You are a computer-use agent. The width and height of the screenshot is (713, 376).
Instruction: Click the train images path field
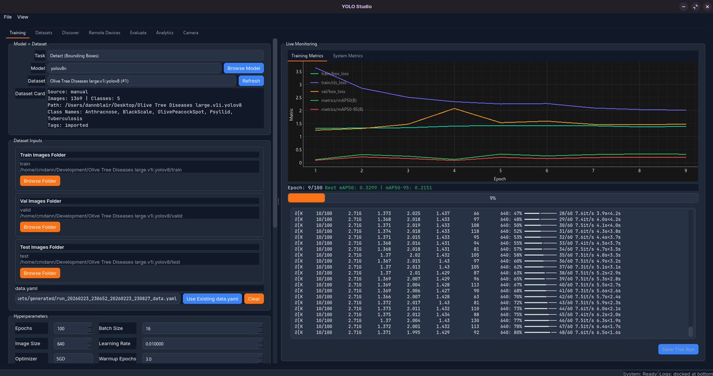point(140,166)
